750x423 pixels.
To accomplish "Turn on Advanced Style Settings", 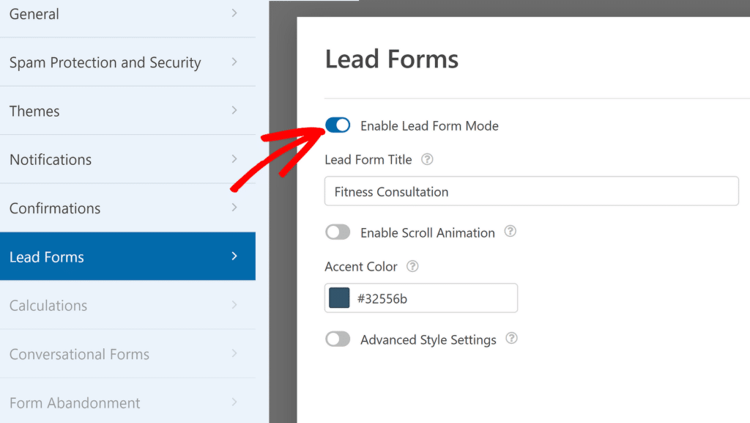I will click(338, 339).
